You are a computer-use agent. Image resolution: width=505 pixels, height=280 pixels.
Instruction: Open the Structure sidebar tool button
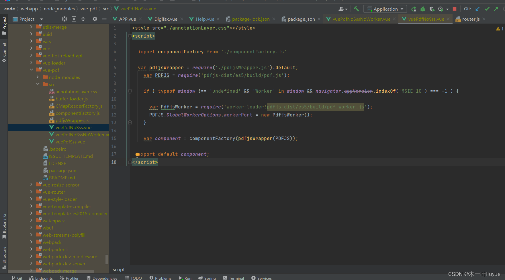(4, 257)
